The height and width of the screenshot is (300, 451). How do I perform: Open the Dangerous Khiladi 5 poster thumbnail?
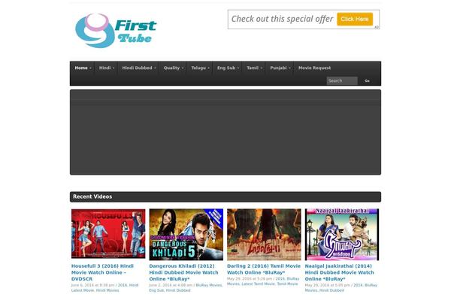[186, 235]
